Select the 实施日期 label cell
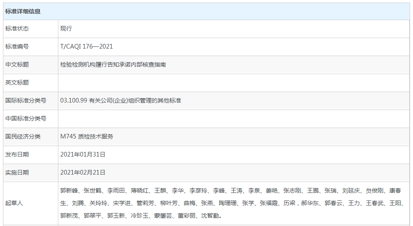The image size is (413, 226). point(31,173)
